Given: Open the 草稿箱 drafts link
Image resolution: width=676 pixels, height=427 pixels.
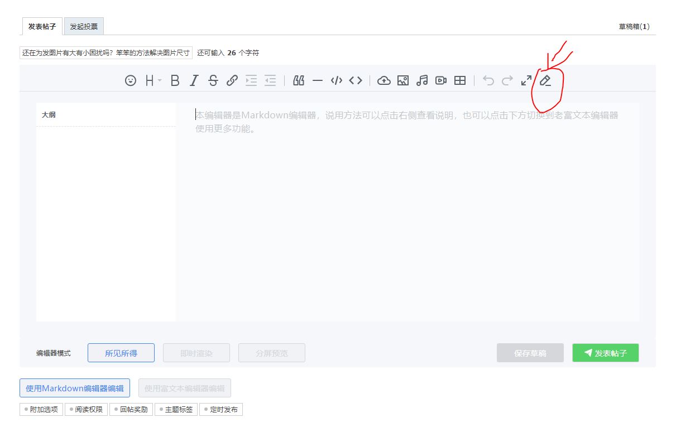Looking at the screenshot, I should 634,26.
